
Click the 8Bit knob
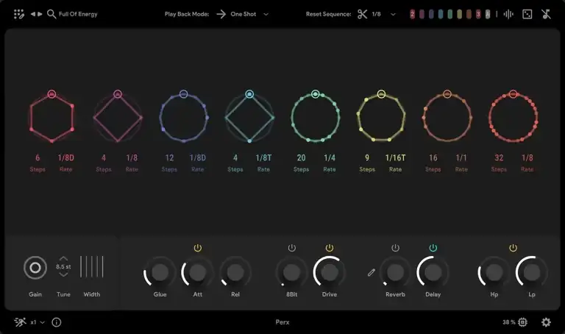(292, 272)
